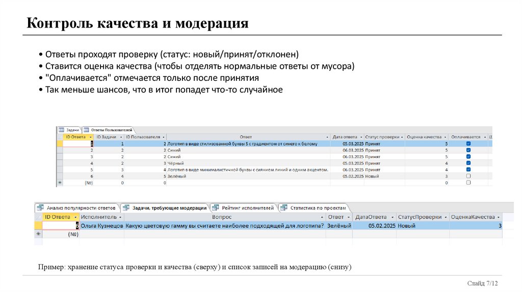Click the (№) cell in the lower query
This screenshot has height=292, width=522.
point(61,234)
